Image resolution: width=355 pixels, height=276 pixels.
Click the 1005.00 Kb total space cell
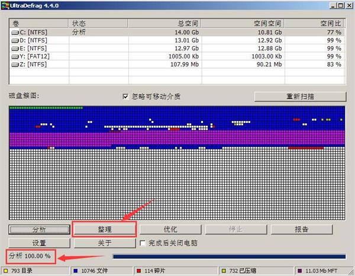point(183,56)
